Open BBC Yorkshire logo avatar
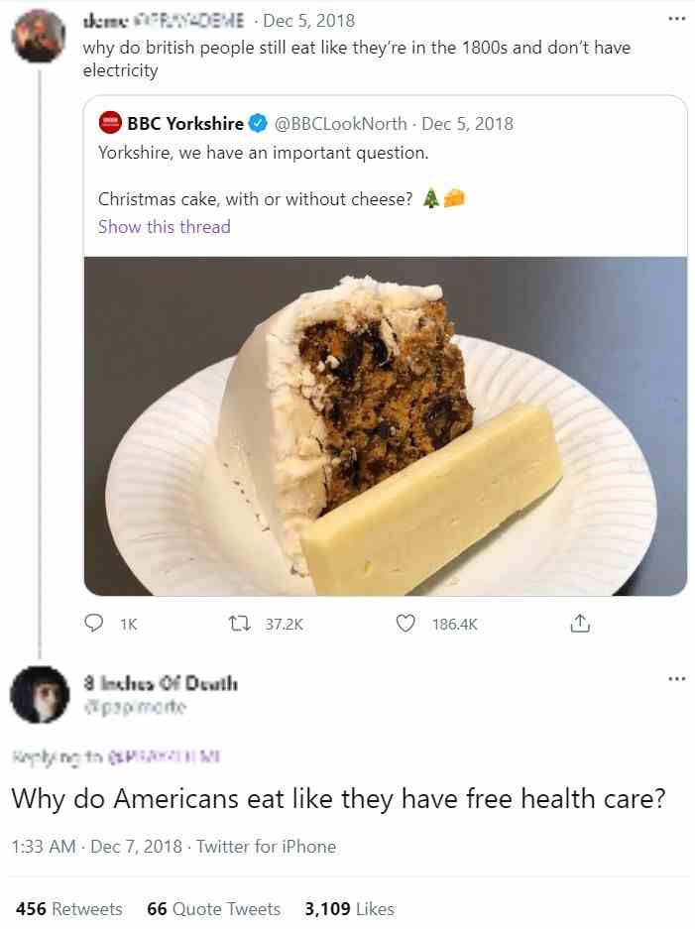Viewport: 695px width, 929px height. coord(110,124)
